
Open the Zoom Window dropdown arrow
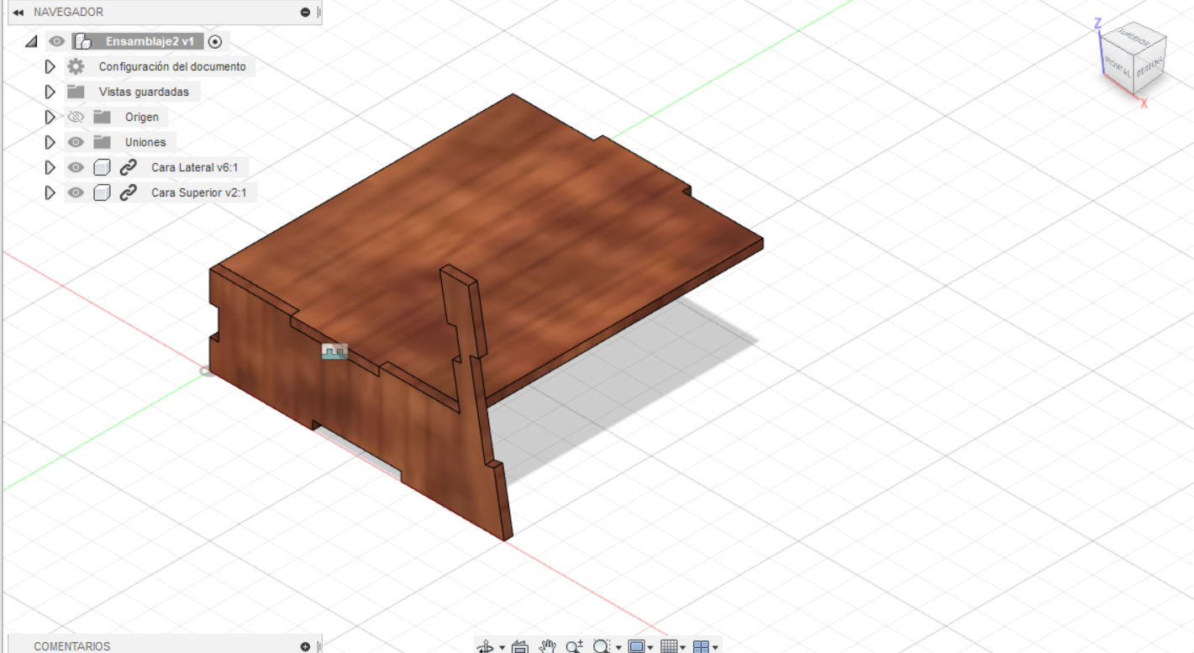(618, 647)
